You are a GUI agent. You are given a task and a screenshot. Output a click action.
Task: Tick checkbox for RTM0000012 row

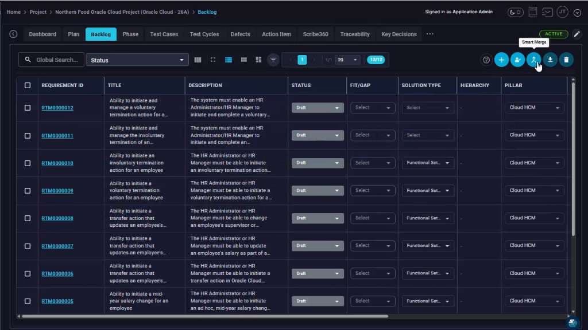click(x=28, y=108)
